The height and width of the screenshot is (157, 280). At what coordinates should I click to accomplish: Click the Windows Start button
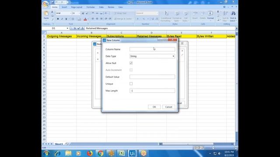47,153
